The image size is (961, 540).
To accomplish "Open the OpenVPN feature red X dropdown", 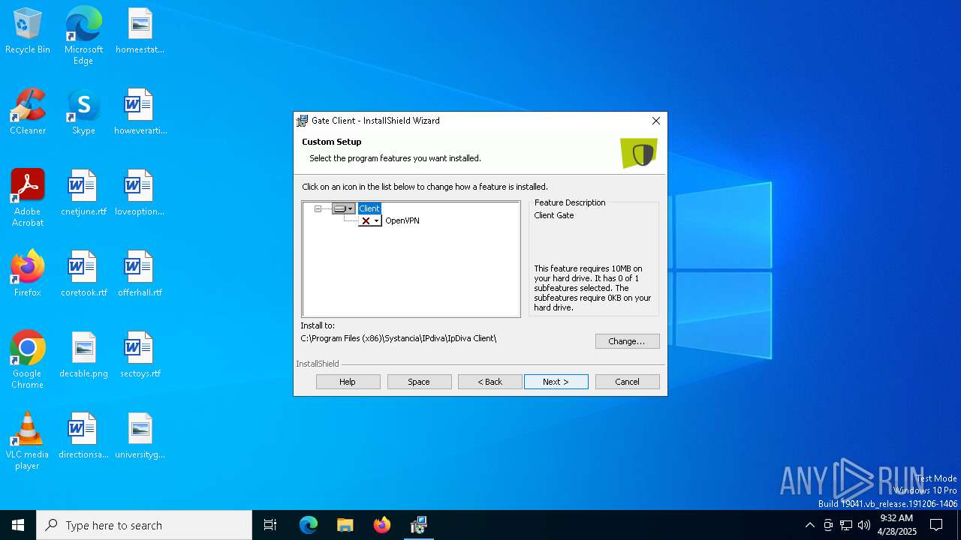I will 369,220.
